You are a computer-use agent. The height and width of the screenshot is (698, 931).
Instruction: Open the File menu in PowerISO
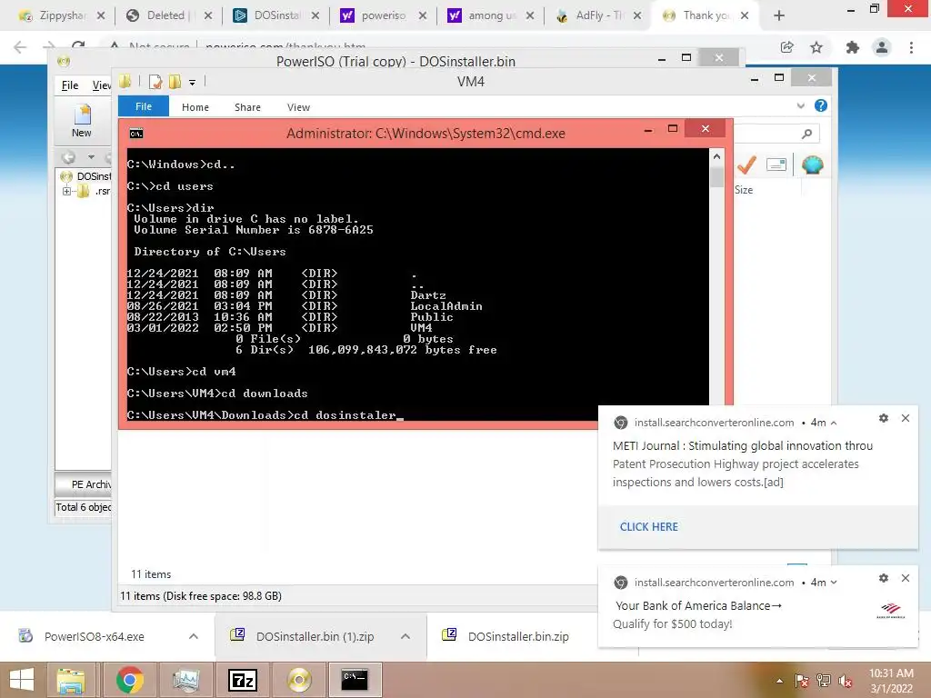coord(70,85)
